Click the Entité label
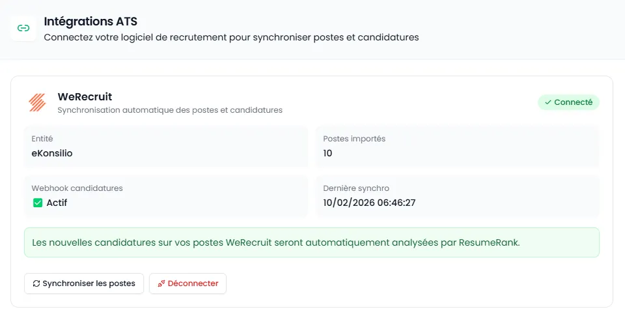Viewport: 625px width, 318px height. coord(42,139)
